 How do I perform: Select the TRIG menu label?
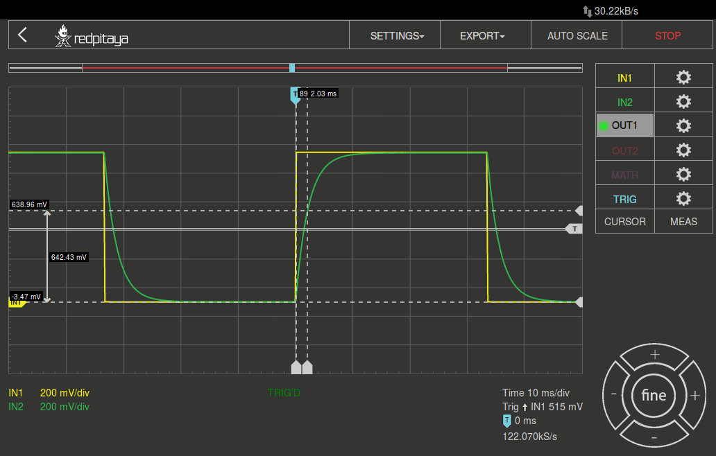tap(624, 200)
